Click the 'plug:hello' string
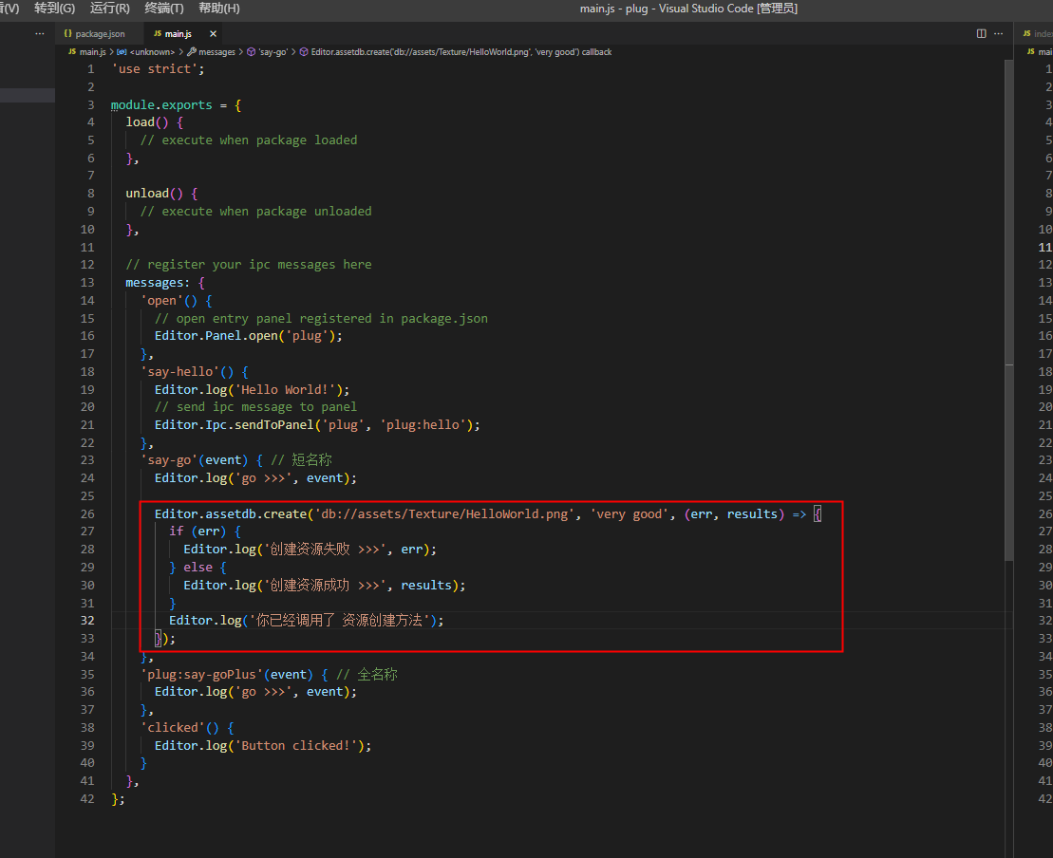Screen dimensions: 1053x858 423,425
